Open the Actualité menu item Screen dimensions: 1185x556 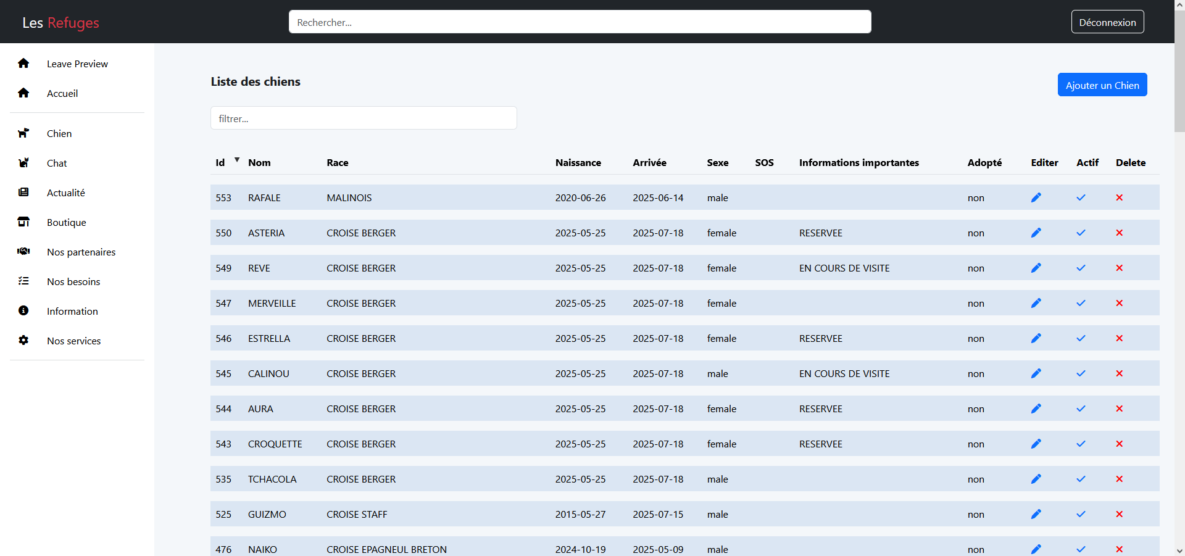click(66, 193)
